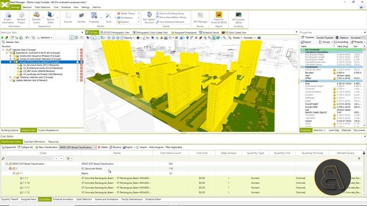Click red icon on 01_Structural Works row

tap(81, 65)
